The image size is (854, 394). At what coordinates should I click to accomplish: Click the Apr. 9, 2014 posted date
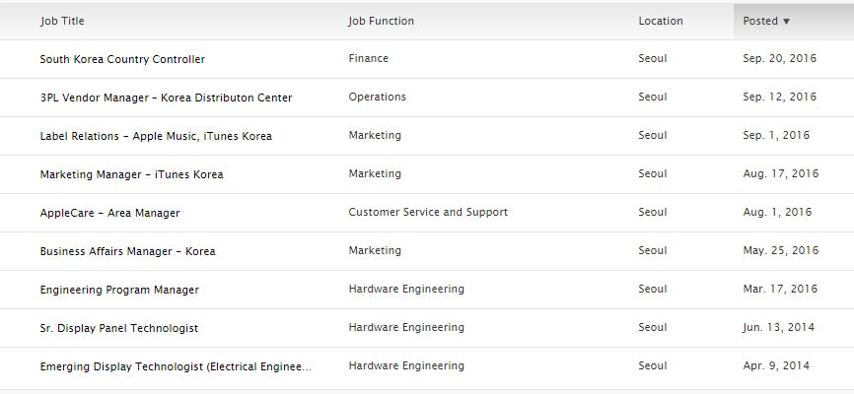776,365
